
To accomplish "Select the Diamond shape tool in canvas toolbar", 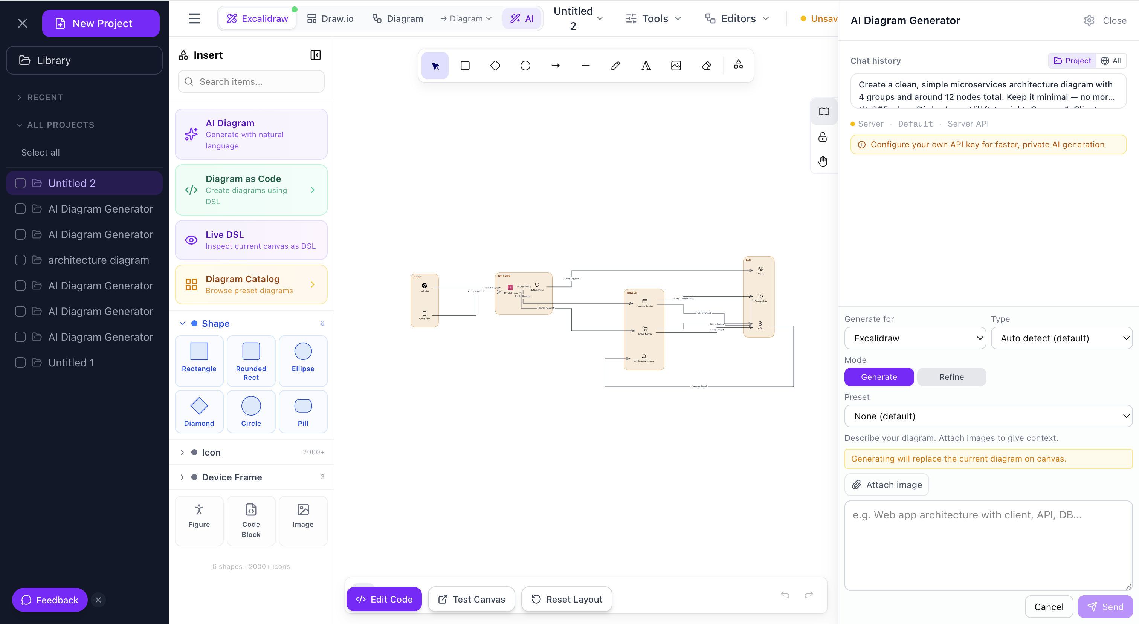I will (495, 66).
